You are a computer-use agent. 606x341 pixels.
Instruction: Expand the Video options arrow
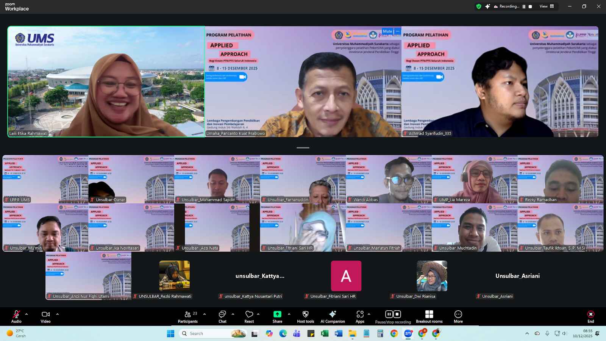pyautogui.click(x=58, y=314)
